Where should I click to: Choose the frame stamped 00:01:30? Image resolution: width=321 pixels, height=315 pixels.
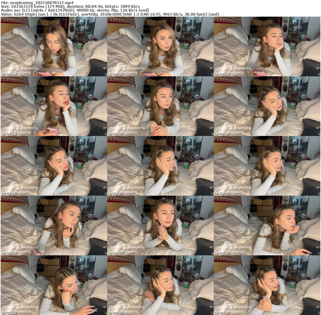point(160,106)
